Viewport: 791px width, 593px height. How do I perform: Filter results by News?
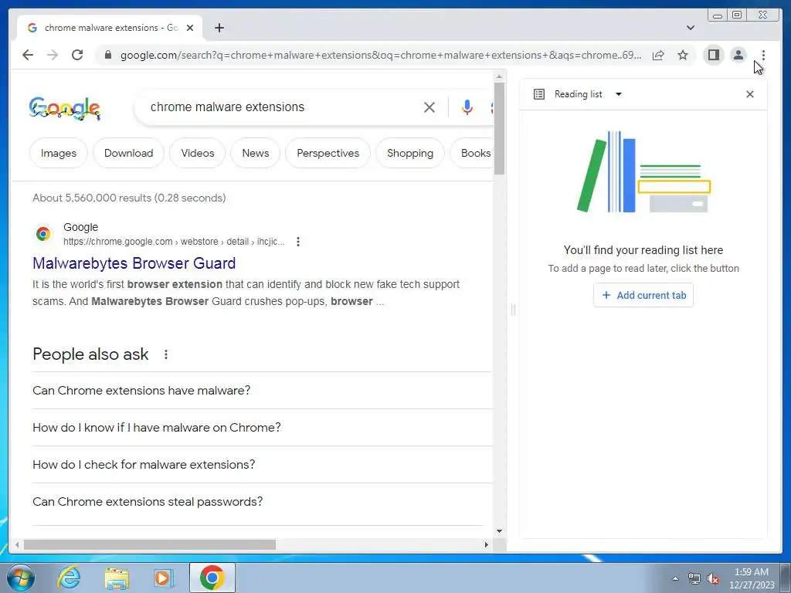(255, 153)
